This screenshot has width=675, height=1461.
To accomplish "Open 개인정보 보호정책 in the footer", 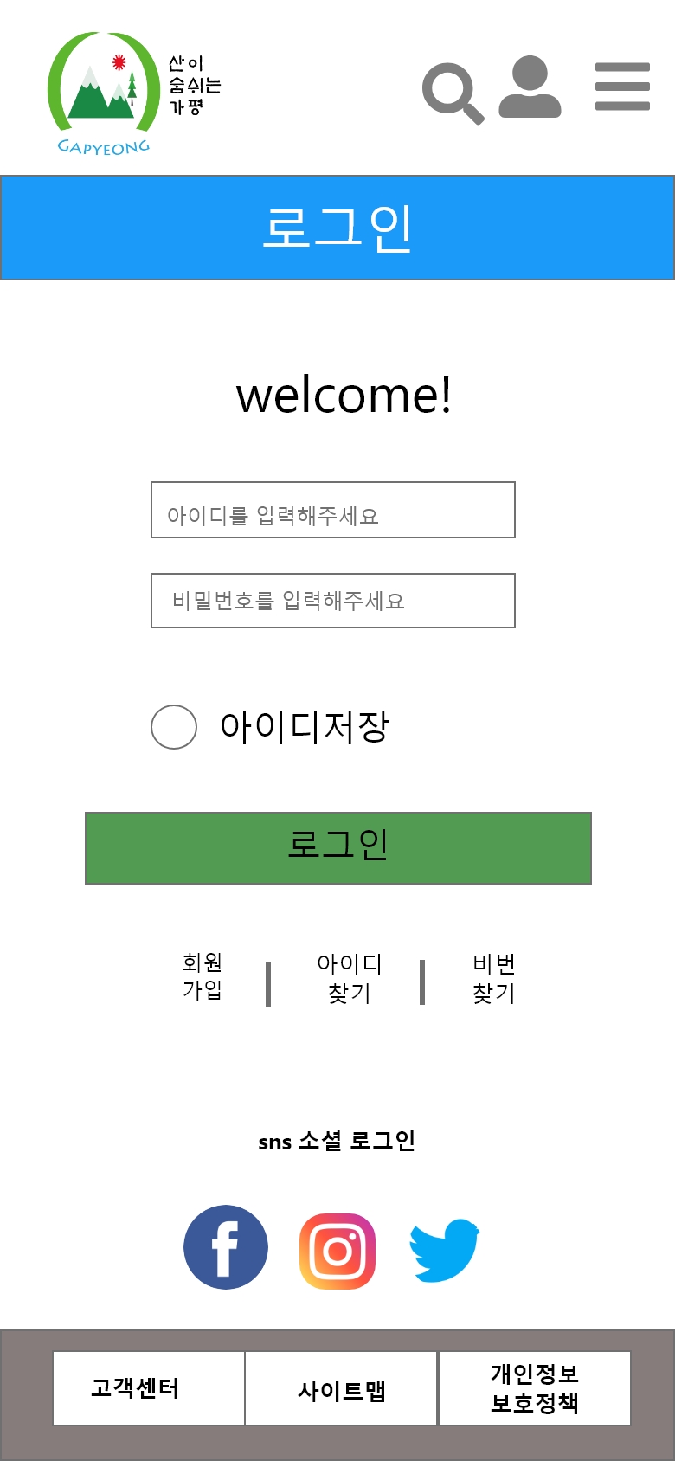I will click(x=534, y=1387).
